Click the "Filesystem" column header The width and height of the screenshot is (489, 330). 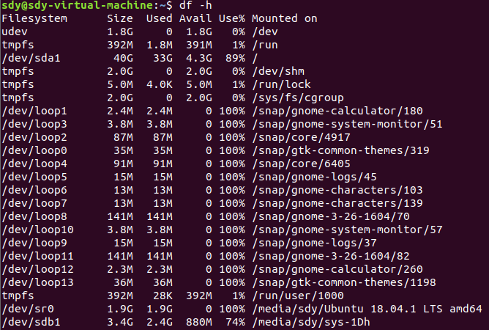coord(33,18)
